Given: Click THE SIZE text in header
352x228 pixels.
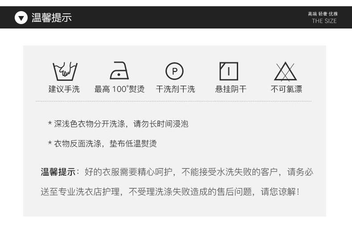Looking at the screenshot, I should coord(324,21).
